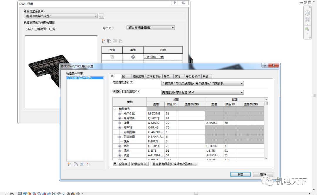Collapse the 模型类别 tree node
The image size is (317, 195).
tap(115, 109)
